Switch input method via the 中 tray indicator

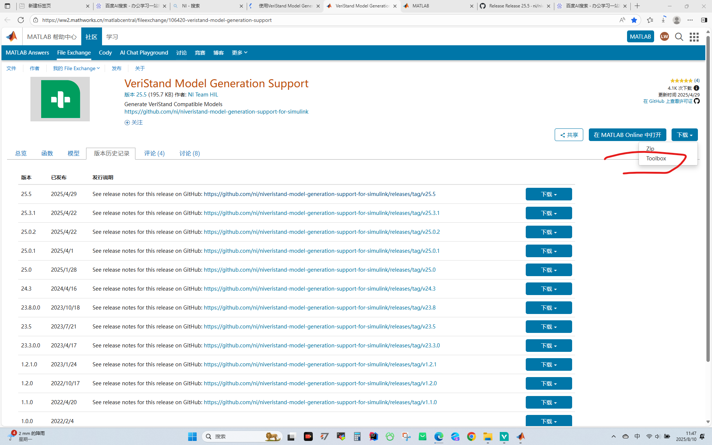tap(637, 436)
